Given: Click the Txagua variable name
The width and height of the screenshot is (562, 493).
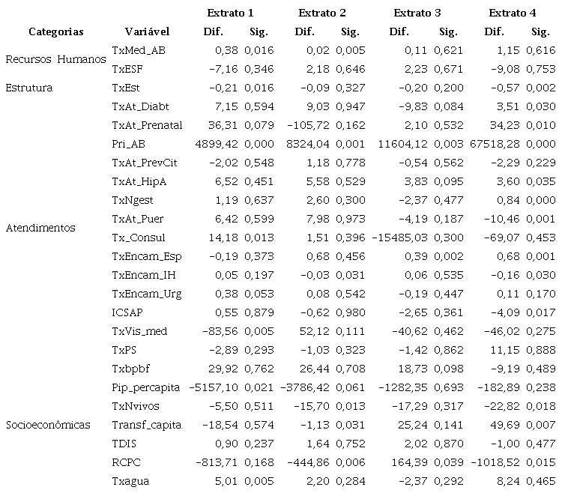Looking at the screenshot, I should 128,481.
